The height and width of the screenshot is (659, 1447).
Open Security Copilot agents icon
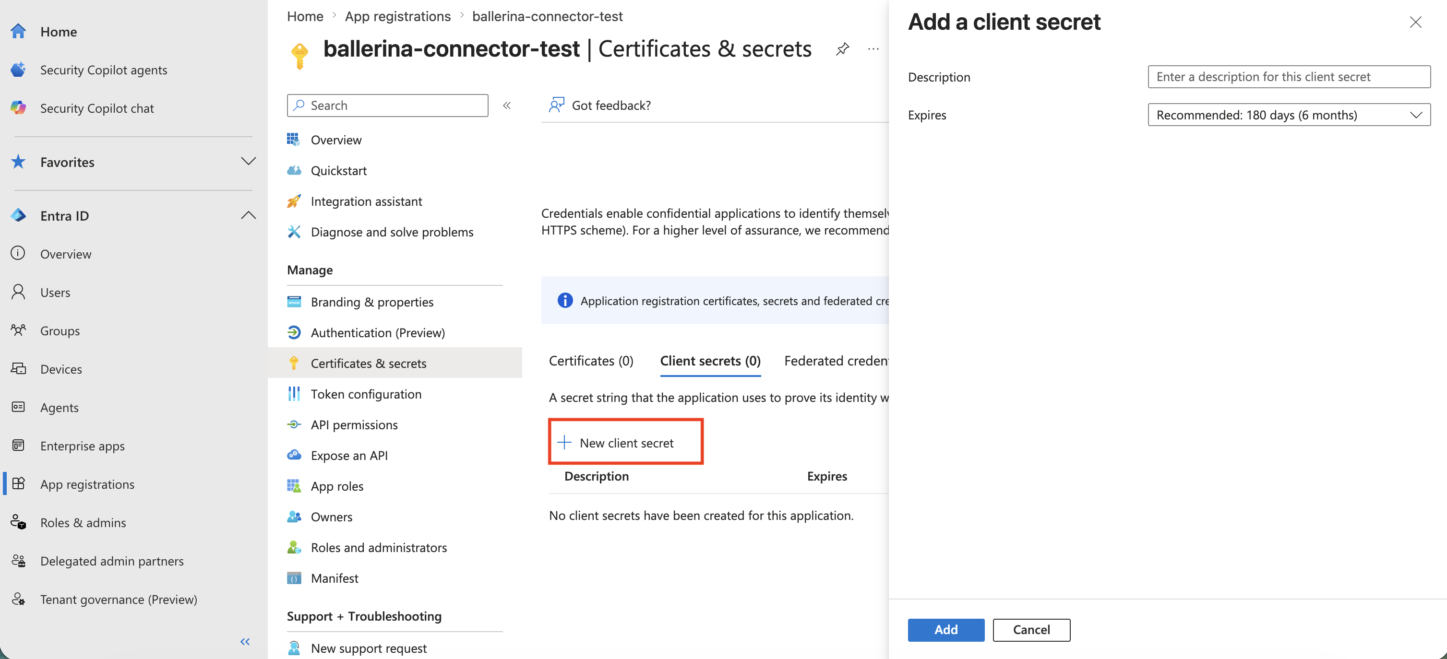tap(18, 70)
